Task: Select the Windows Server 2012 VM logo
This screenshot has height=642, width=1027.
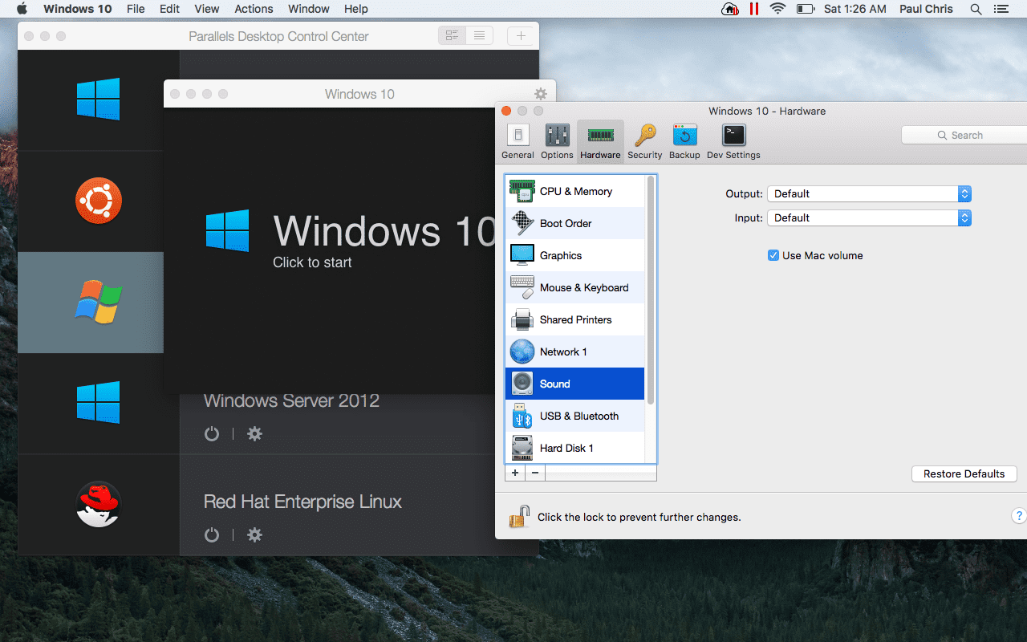Action: (99, 402)
